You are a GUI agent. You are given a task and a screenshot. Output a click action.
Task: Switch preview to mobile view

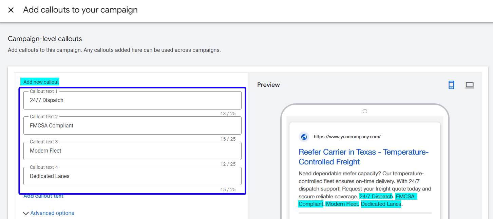451,85
